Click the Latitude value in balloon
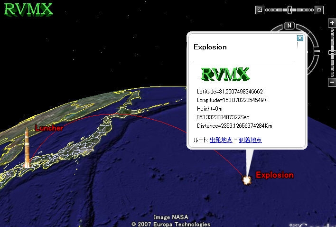 coord(230,91)
